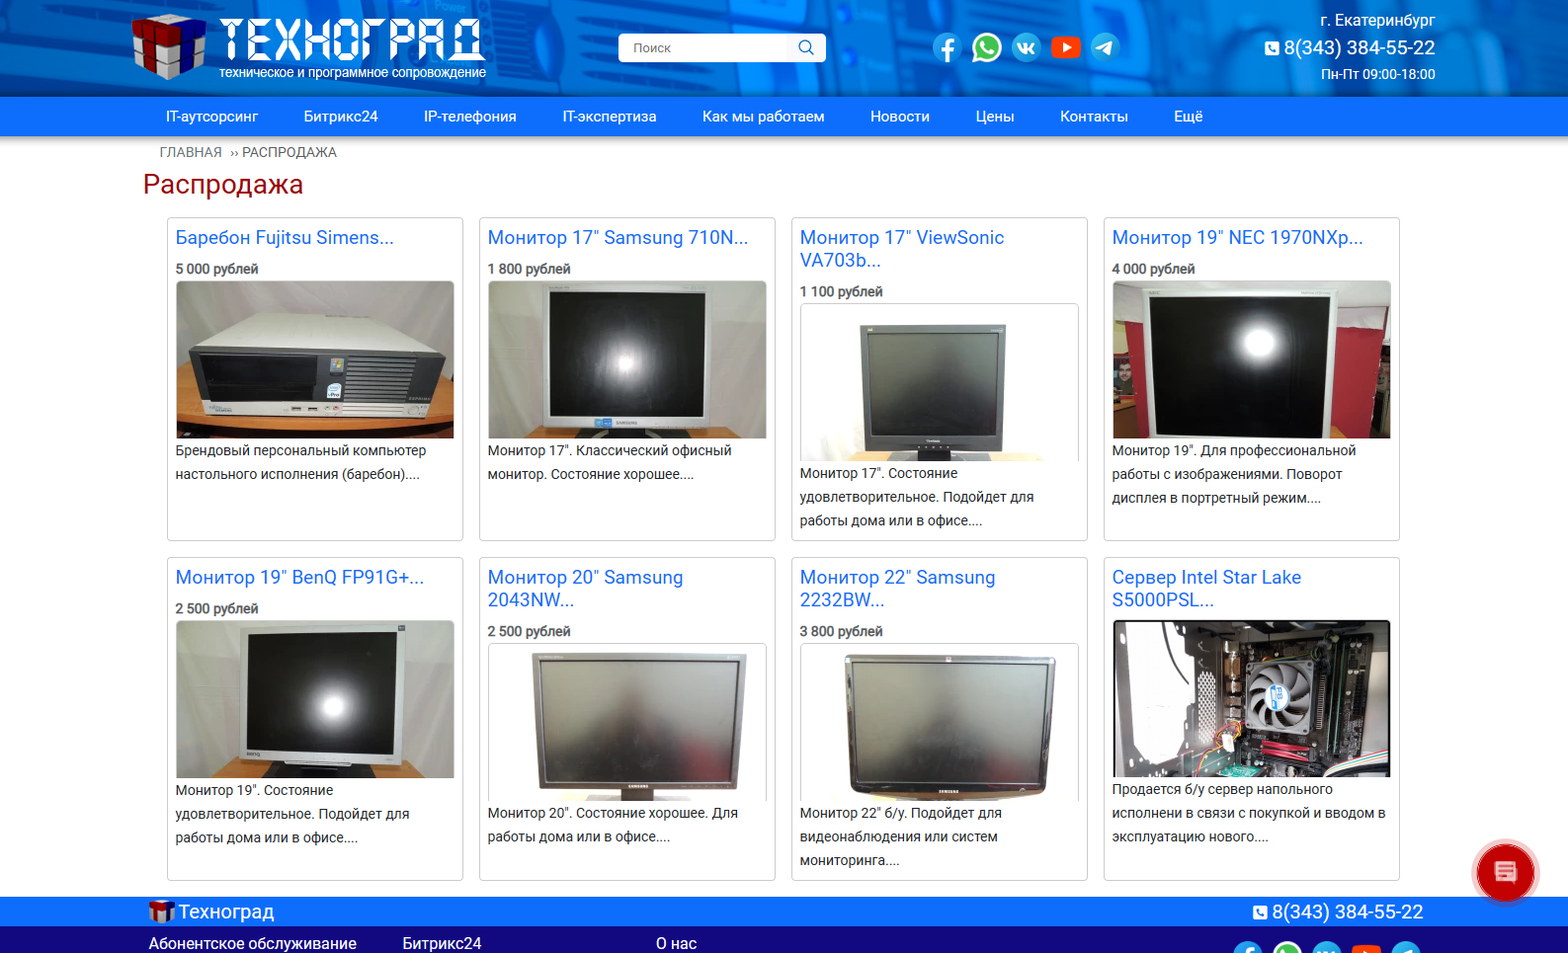The height and width of the screenshot is (953, 1568).
Task: Click the ГЛАВНАЯ breadcrumb link
Action: click(191, 152)
